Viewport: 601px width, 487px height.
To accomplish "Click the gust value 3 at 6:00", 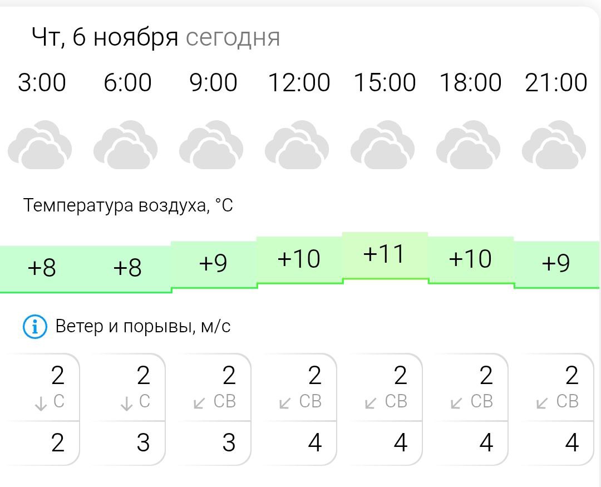I will pos(143,444).
